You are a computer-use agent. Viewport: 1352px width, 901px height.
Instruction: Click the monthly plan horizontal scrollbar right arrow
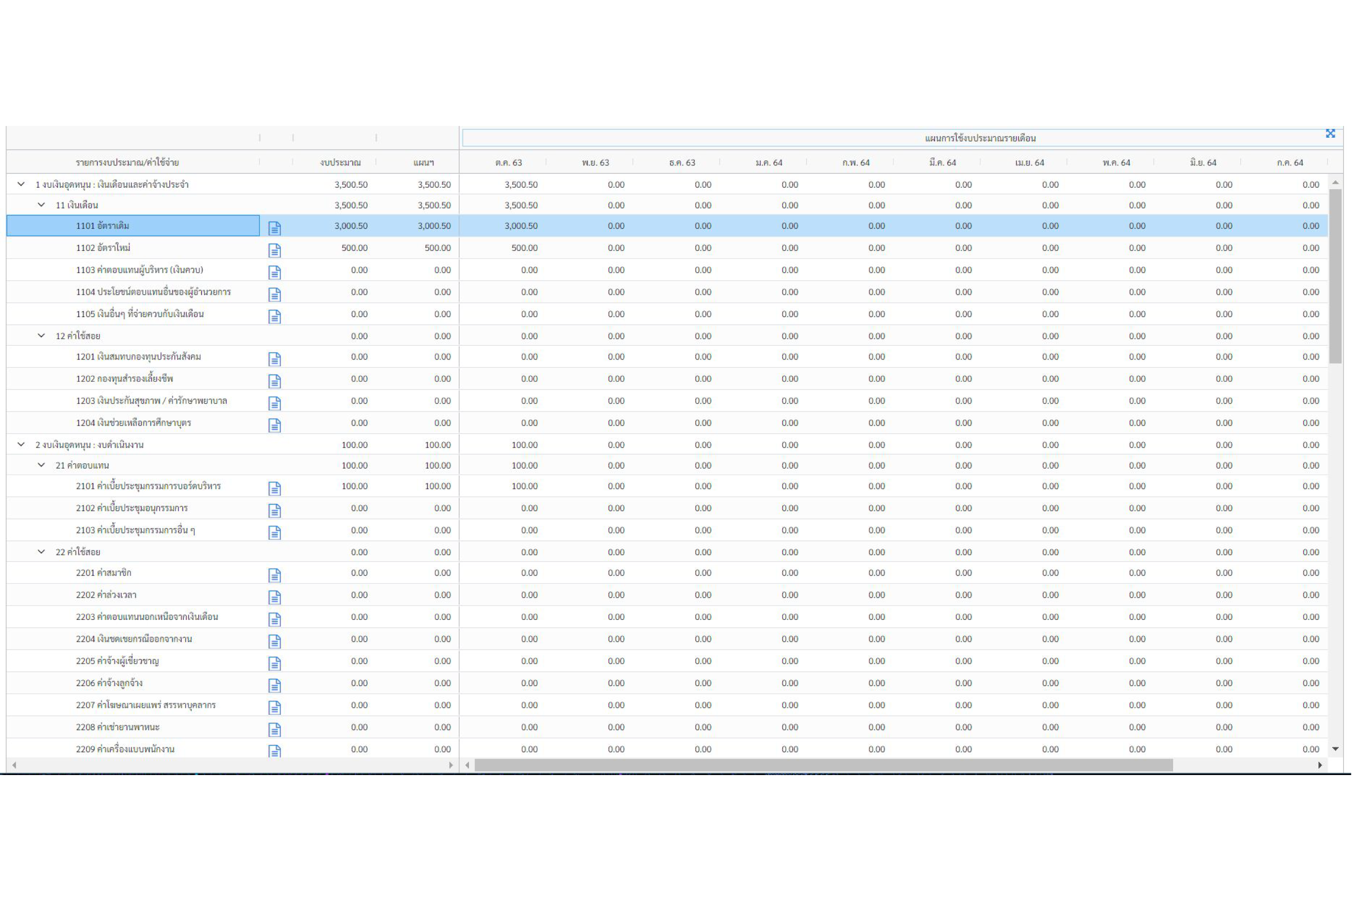1320,765
